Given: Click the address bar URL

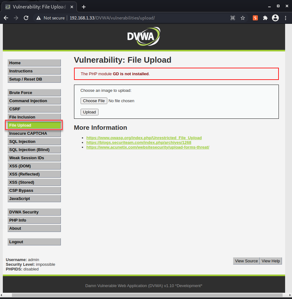Looking at the screenshot, I should 112,18.
